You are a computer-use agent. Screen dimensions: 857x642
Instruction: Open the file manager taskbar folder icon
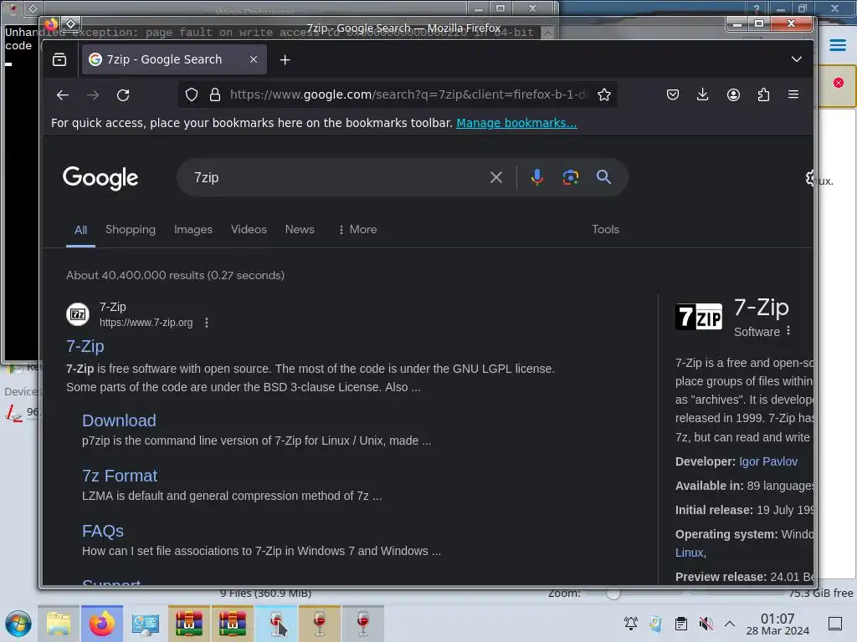point(59,624)
